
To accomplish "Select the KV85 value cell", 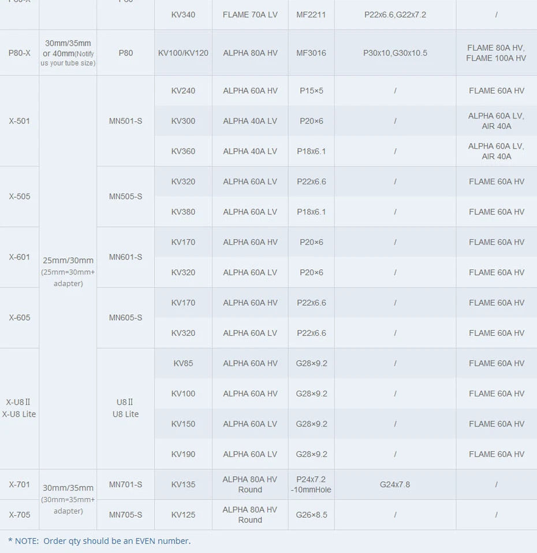I will [x=183, y=363].
